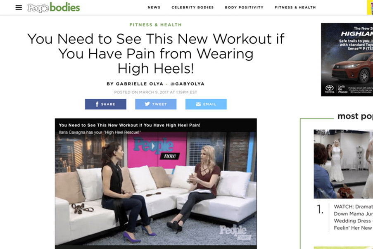The width and height of the screenshot is (373, 249).
Task: Play the People Now video
Action: [x=153, y=145]
